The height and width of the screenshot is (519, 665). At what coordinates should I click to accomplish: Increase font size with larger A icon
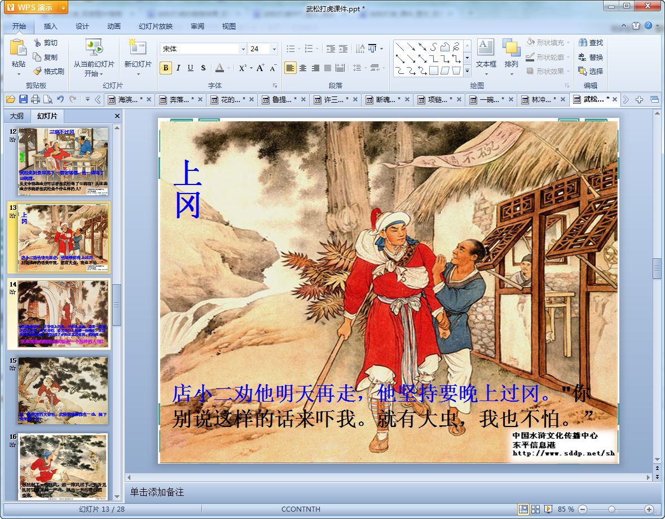pos(260,68)
